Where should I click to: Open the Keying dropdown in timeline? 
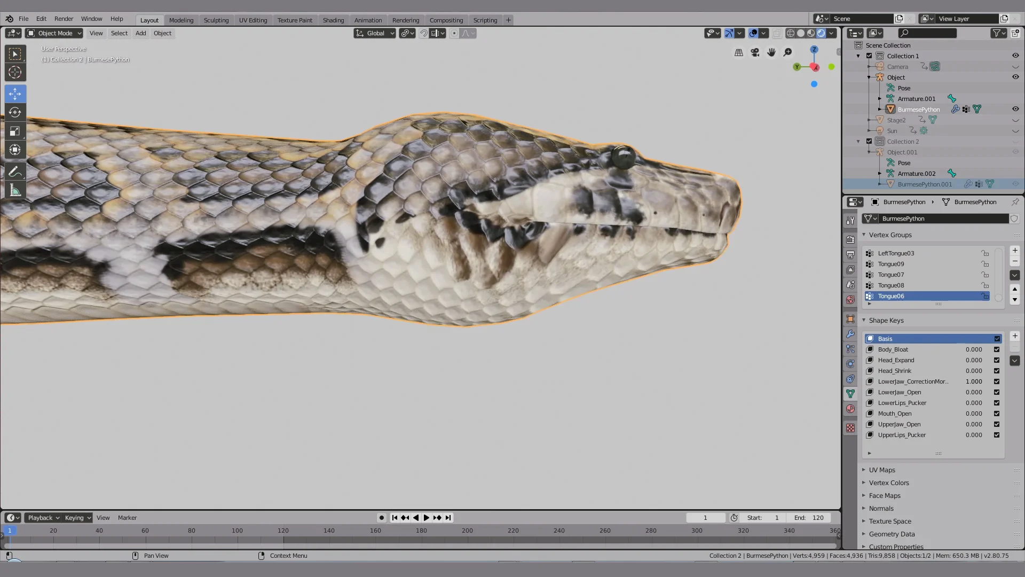click(x=77, y=518)
